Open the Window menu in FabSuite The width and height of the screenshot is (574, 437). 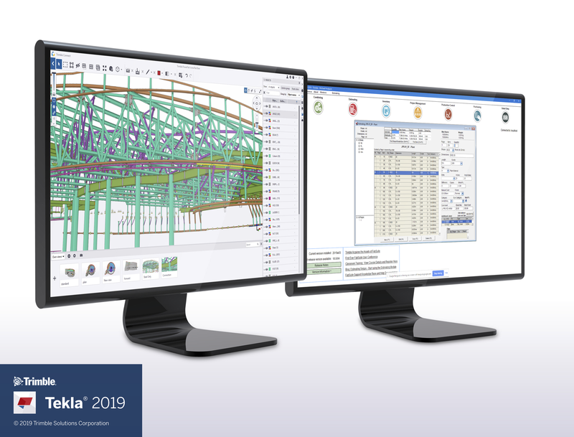pyautogui.click(x=323, y=93)
